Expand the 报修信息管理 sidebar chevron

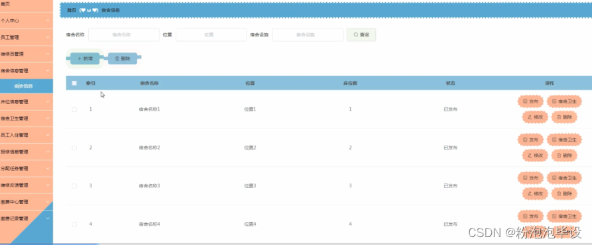pos(48,152)
